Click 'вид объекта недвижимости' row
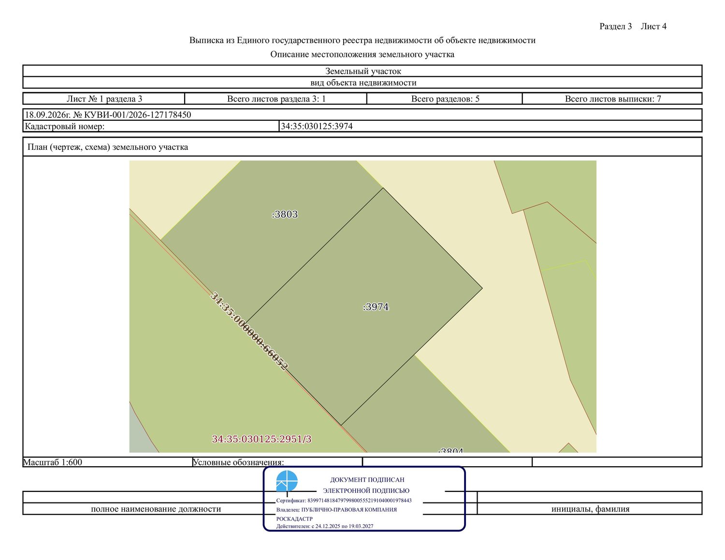 pos(362,83)
